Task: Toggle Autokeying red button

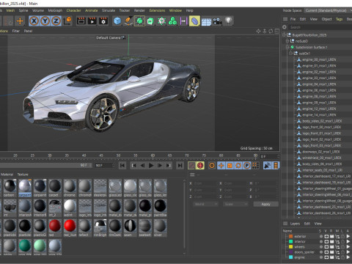Action: click(x=200, y=166)
